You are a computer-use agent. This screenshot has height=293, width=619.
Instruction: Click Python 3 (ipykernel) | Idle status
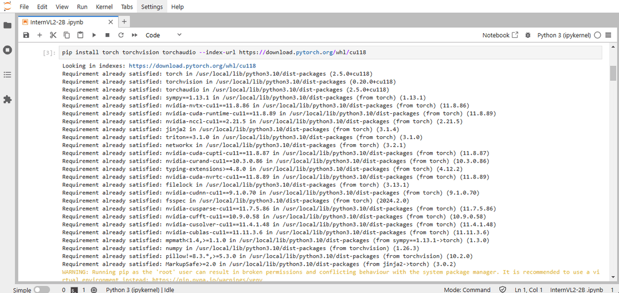[140, 290]
